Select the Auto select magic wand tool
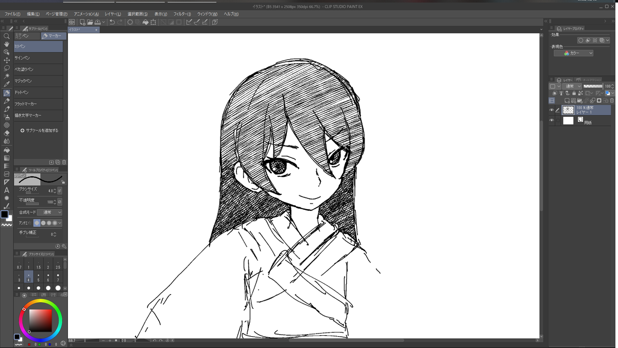The width and height of the screenshot is (618, 348). click(x=7, y=76)
